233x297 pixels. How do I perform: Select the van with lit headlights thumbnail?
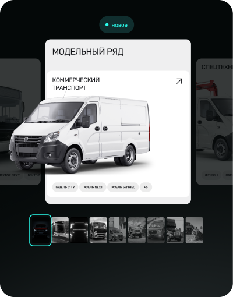tap(156, 230)
